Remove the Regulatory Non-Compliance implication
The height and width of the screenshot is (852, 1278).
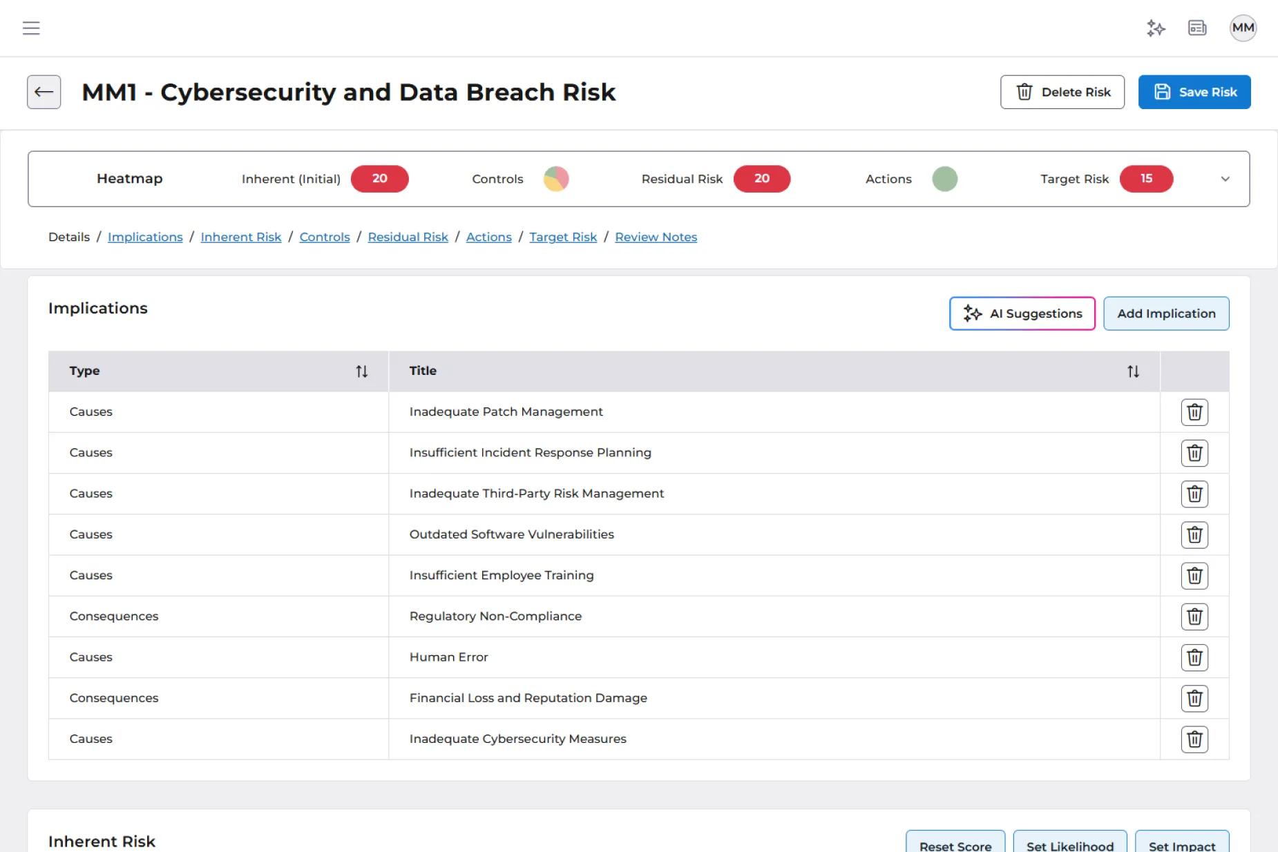coord(1194,617)
